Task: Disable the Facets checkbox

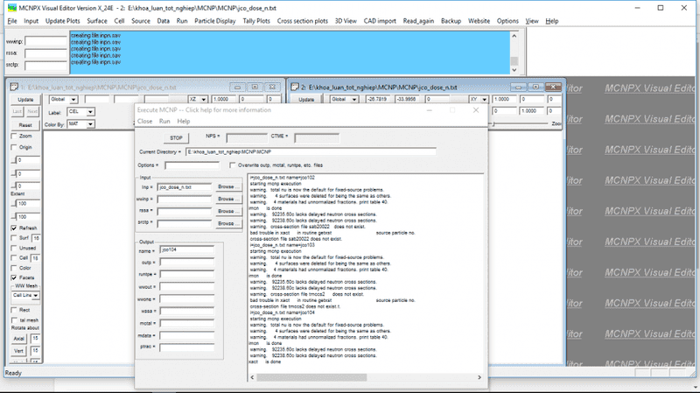Action: tap(13, 277)
